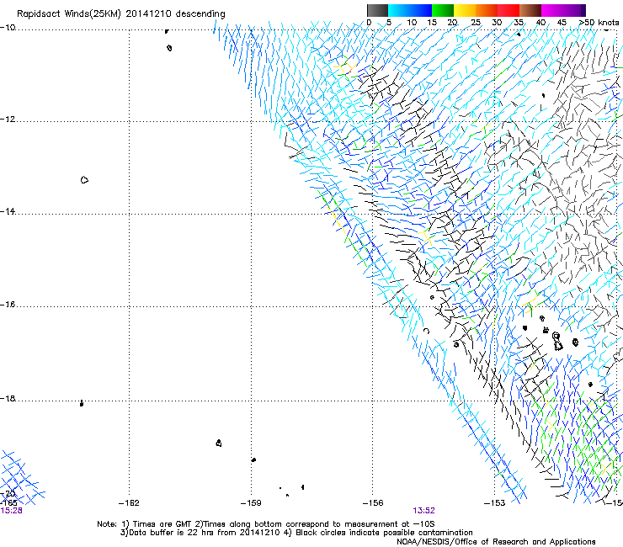
Task: Click the -162 longitude axis label
Action: point(129,503)
